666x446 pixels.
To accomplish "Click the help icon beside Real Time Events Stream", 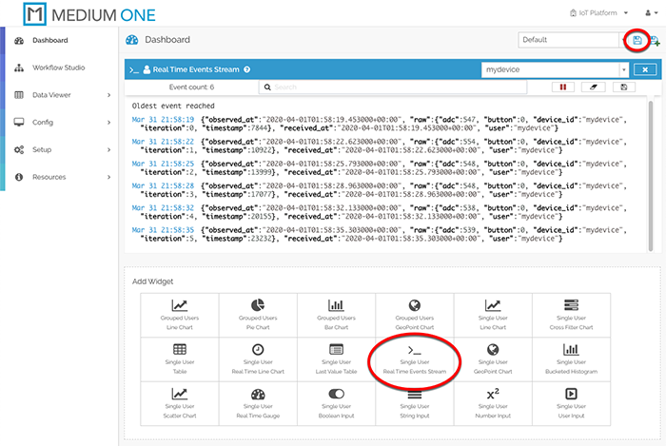I will click(247, 69).
